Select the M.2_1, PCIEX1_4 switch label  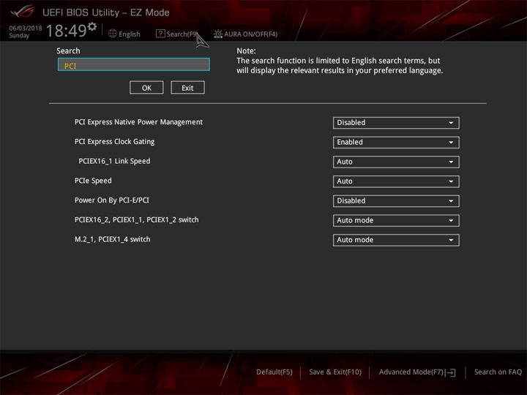click(112, 239)
